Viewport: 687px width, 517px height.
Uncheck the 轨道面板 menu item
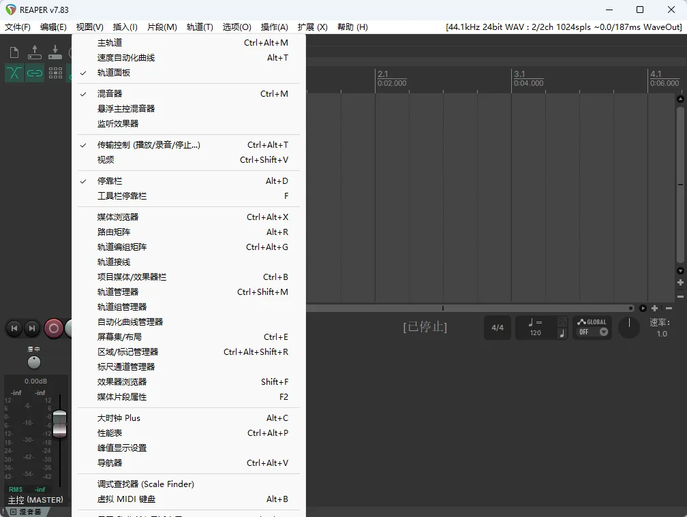click(189, 73)
